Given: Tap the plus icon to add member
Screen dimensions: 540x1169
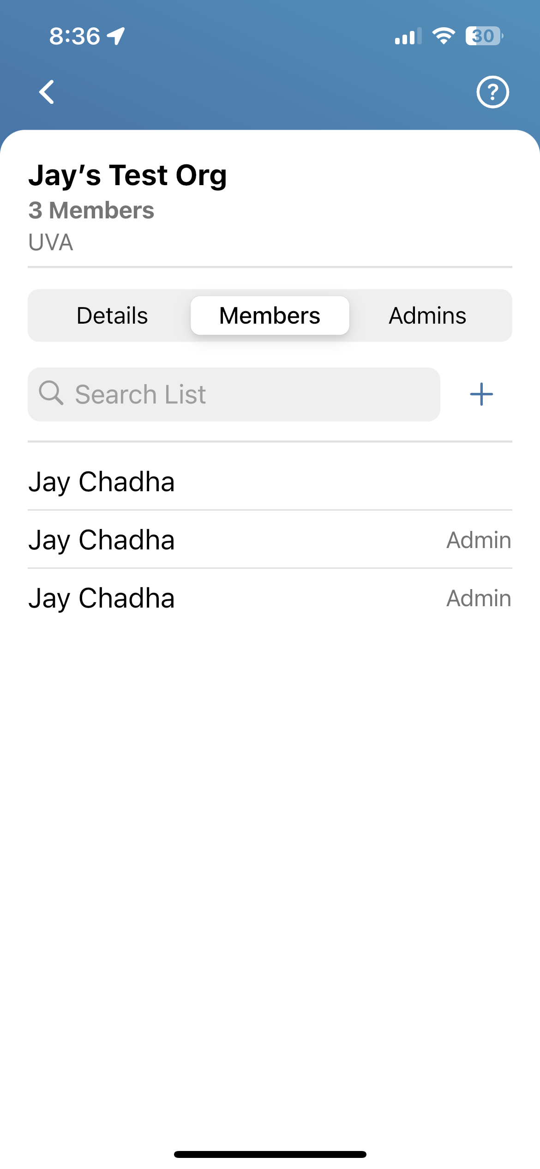Looking at the screenshot, I should coord(481,394).
